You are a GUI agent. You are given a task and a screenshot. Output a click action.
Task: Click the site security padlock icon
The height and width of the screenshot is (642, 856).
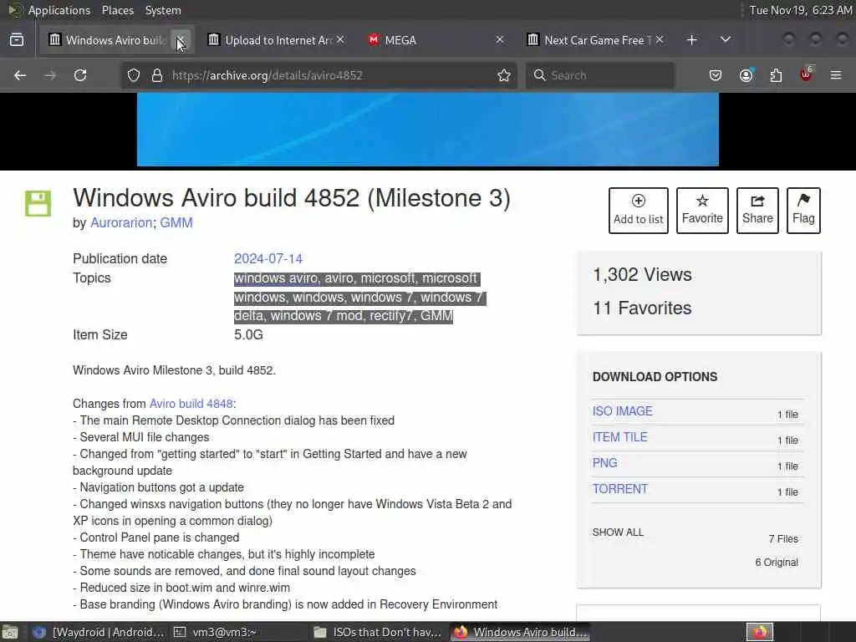(157, 75)
